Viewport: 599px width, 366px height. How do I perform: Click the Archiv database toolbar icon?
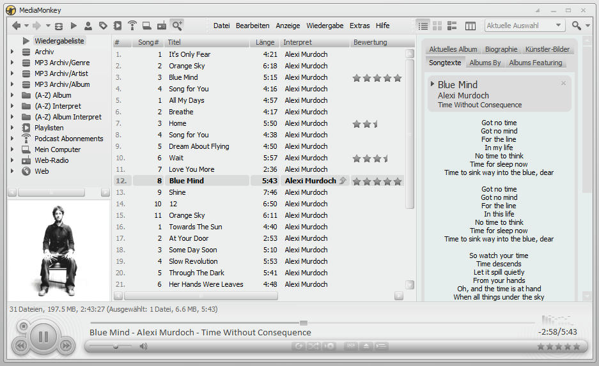point(59,26)
